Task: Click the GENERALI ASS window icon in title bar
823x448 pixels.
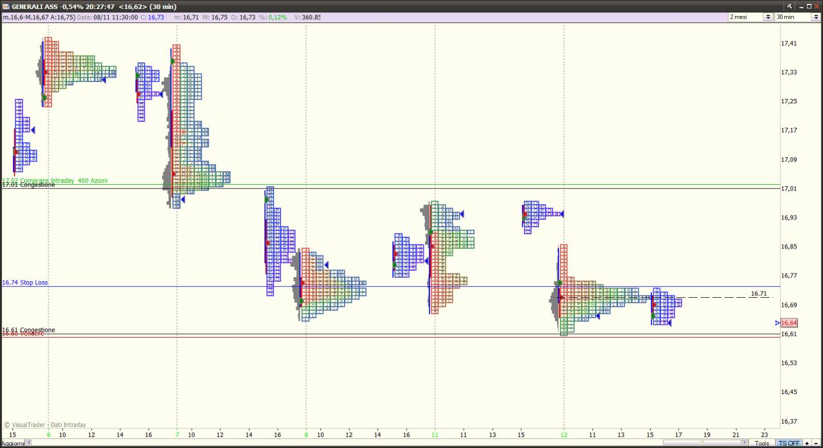Action: coord(6,6)
